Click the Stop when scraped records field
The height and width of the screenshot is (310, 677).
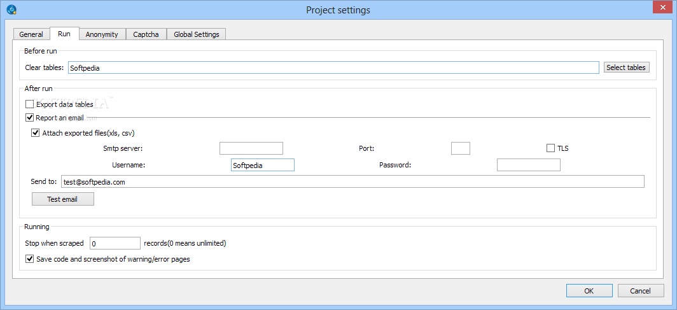[115, 243]
